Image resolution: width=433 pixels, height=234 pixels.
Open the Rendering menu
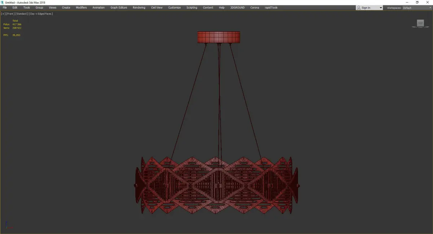[x=139, y=8]
